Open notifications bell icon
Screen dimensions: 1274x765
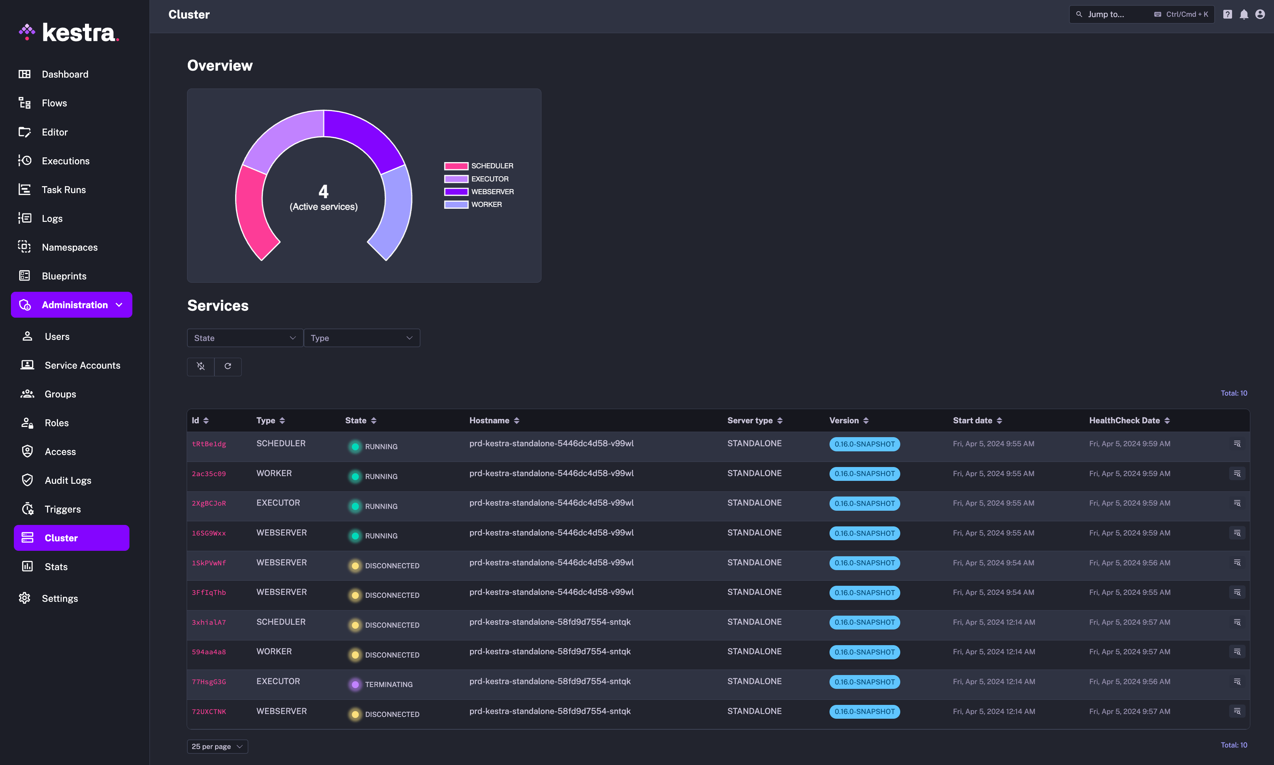pos(1244,15)
